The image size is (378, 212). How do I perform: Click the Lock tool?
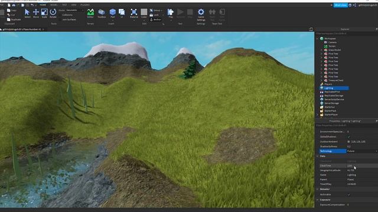click(154, 15)
